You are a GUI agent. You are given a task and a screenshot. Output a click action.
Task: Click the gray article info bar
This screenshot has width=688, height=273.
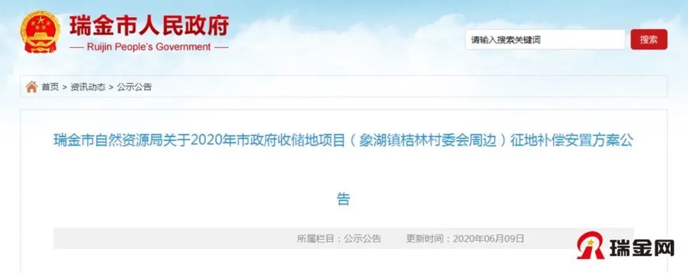(x=343, y=239)
